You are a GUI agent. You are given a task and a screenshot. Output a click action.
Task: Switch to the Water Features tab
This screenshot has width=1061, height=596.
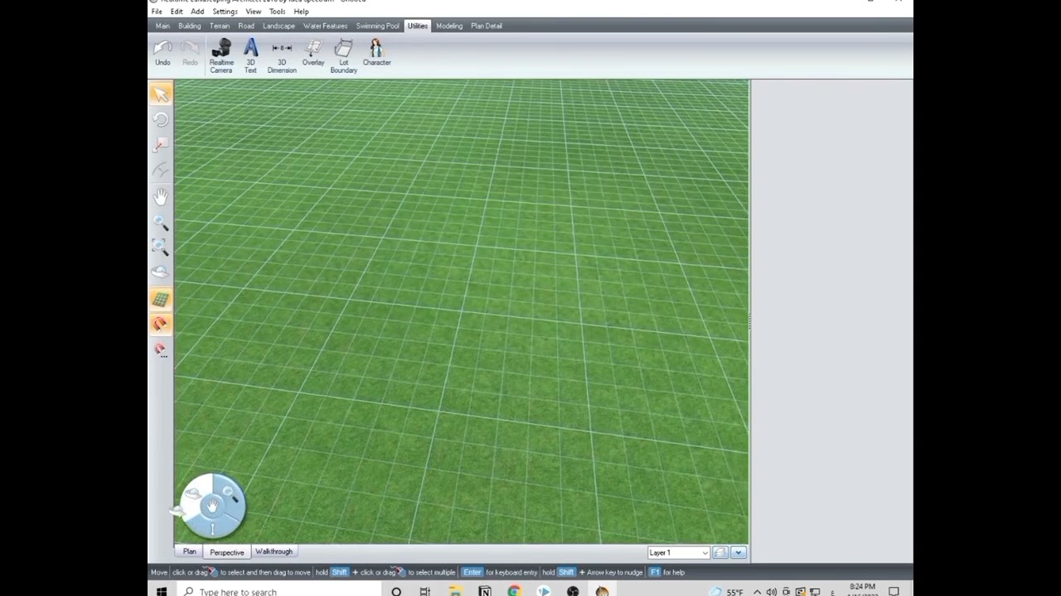pyautogui.click(x=325, y=26)
